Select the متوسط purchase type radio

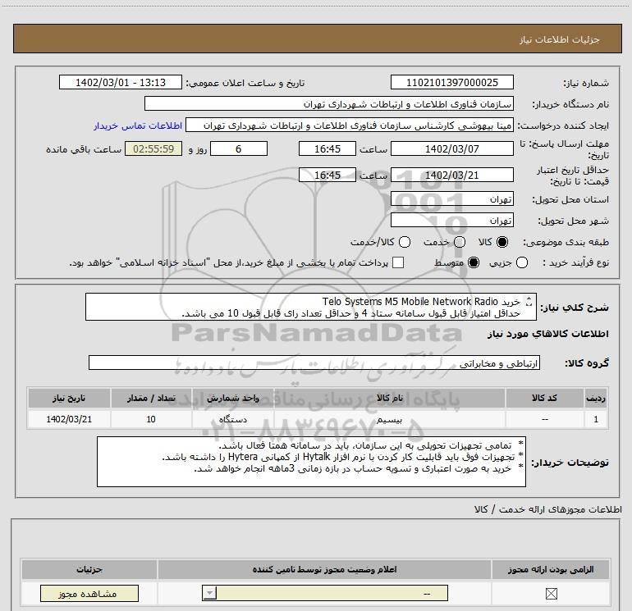coord(474,263)
